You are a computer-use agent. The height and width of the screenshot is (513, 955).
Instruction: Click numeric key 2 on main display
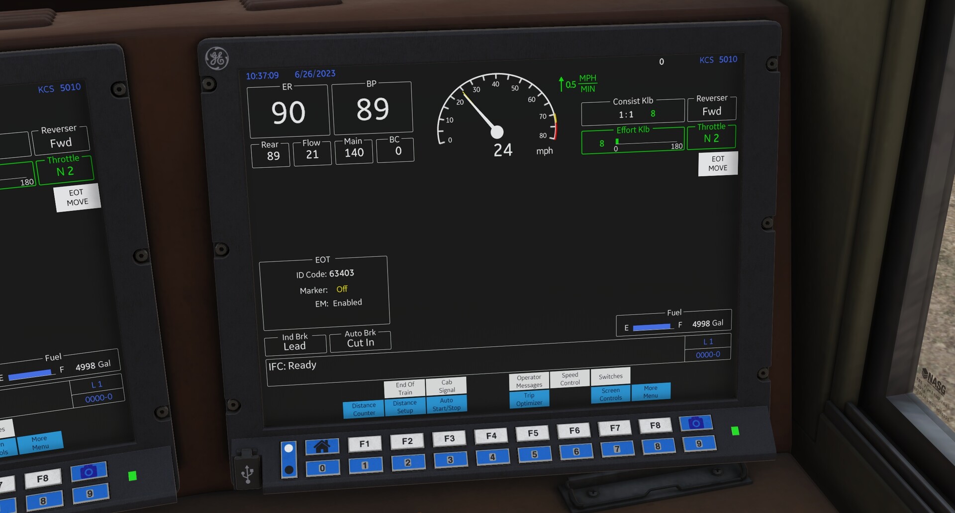coord(408,462)
